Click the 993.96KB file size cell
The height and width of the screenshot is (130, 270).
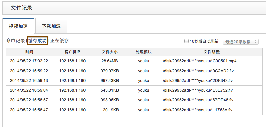[110, 100]
